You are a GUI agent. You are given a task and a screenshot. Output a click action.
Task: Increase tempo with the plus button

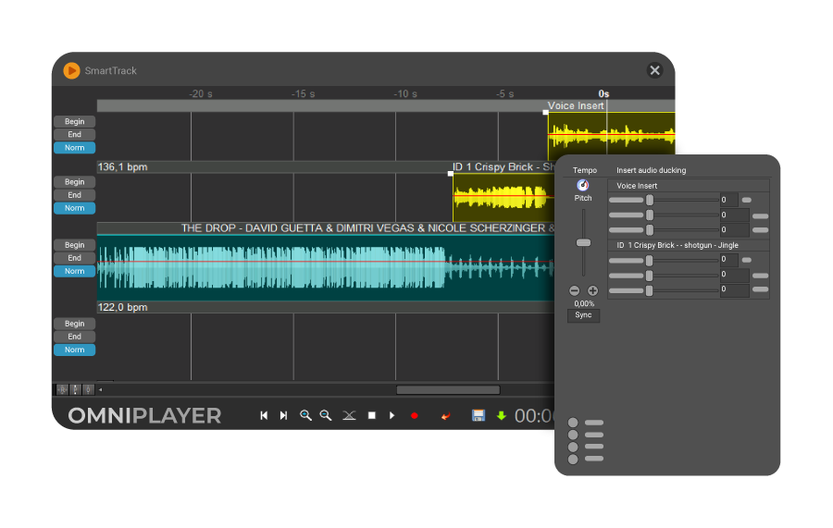[593, 290]
